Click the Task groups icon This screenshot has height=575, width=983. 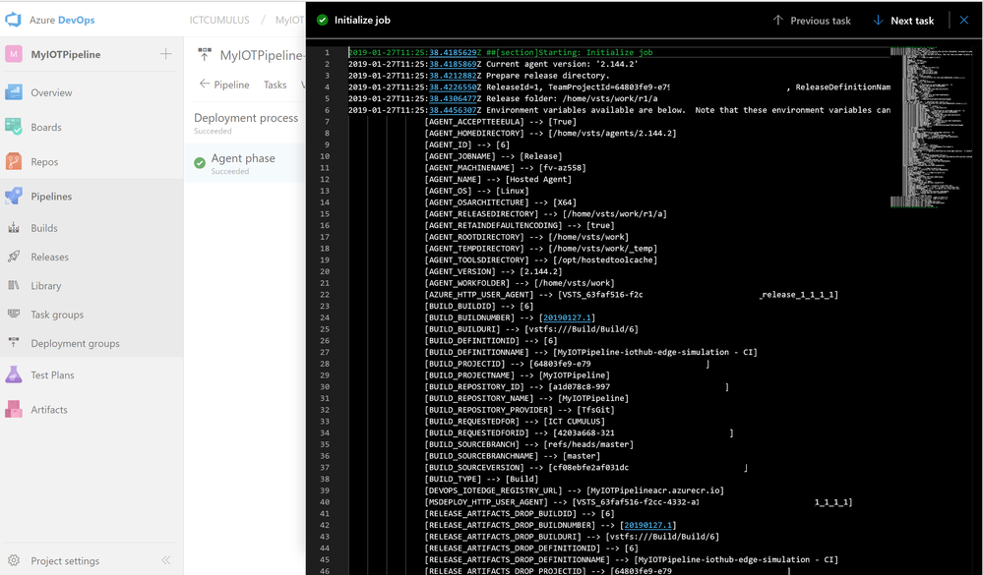click(14, 314)
